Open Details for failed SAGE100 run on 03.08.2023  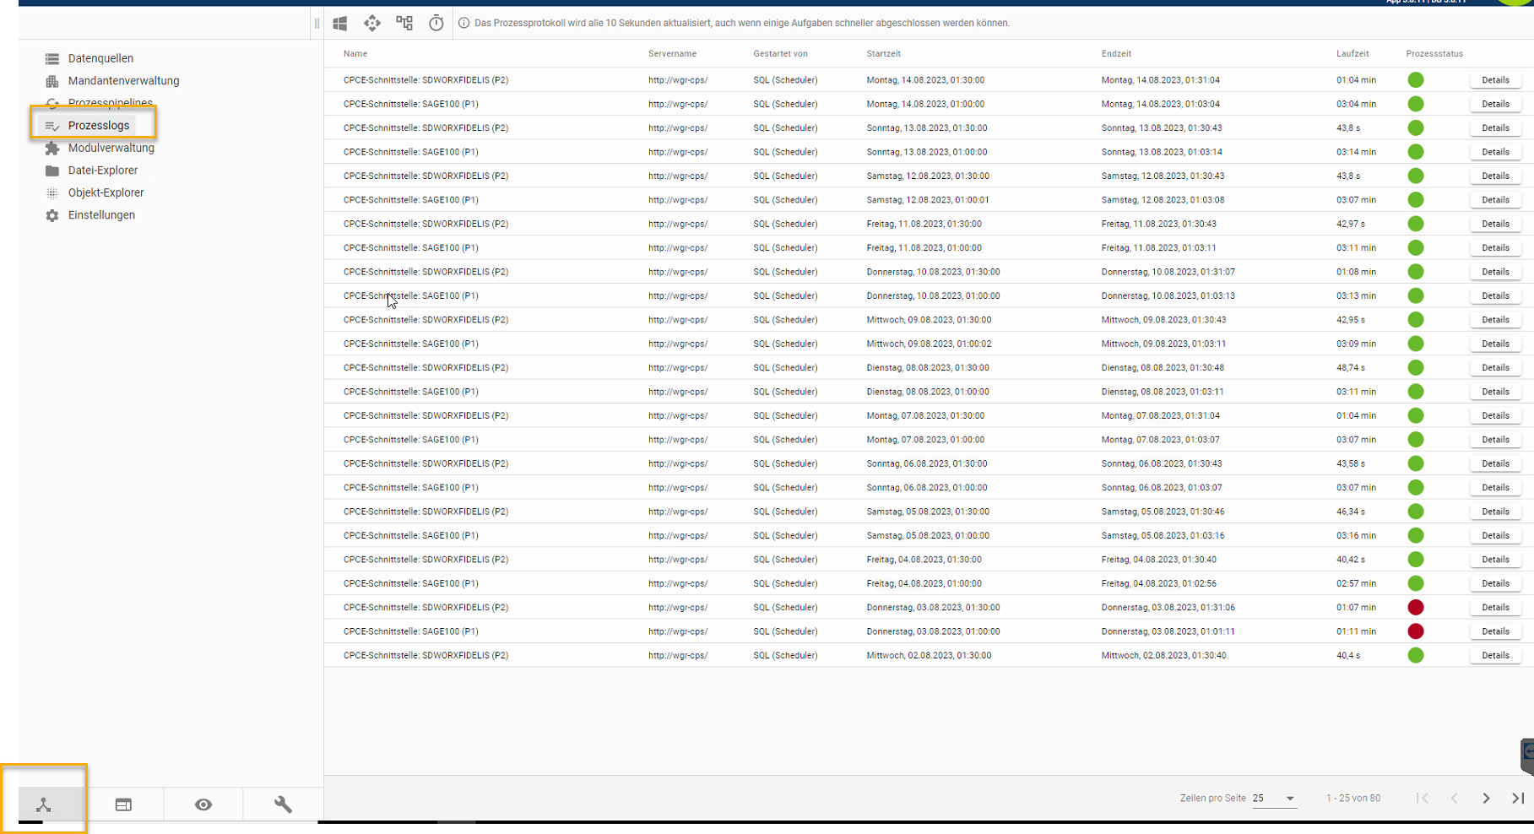coord(1495,631)
